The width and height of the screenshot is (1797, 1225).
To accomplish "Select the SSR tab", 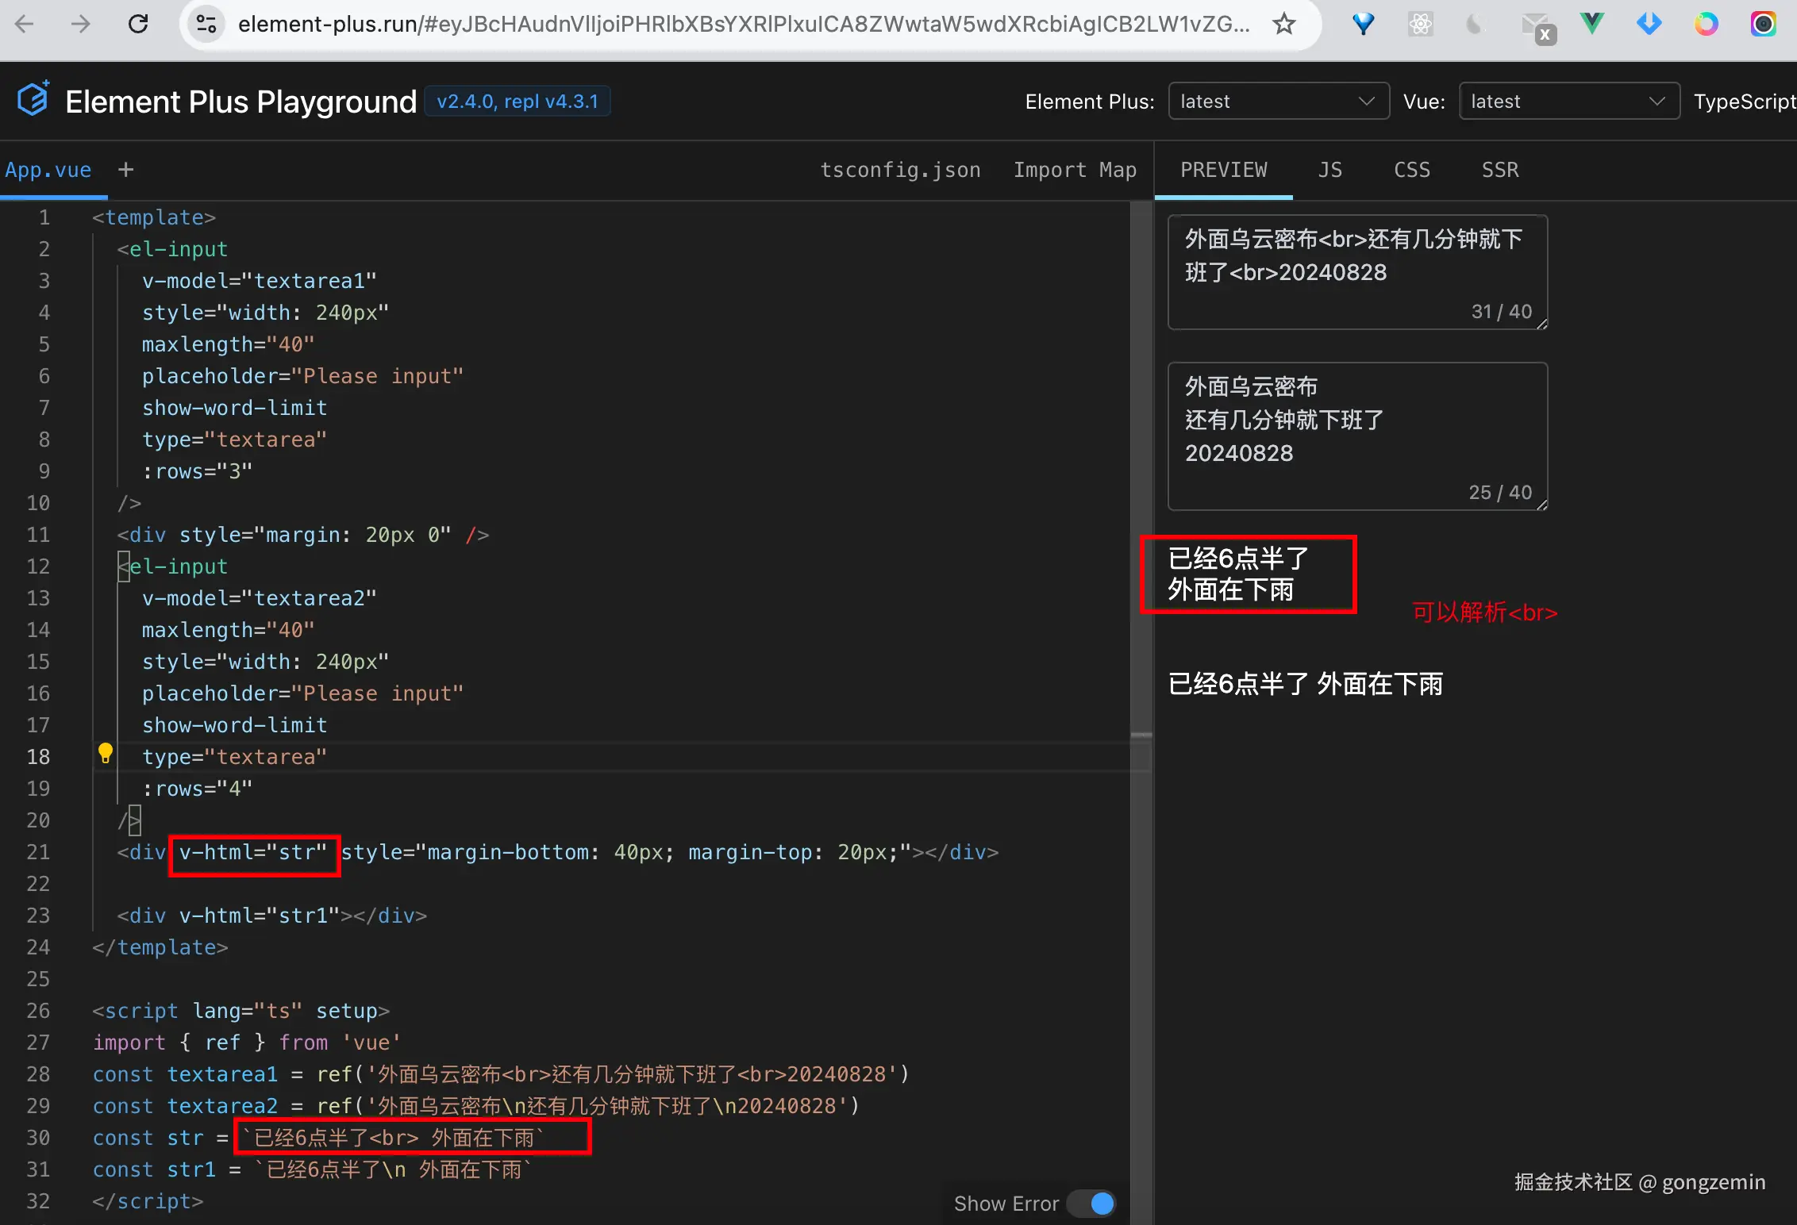I will coord(1500,170).
